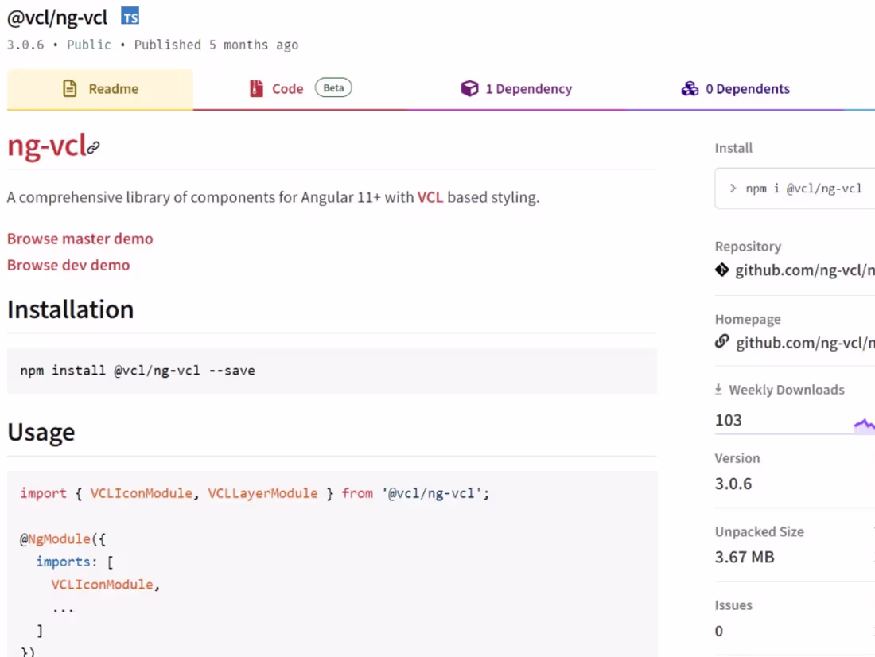The width and height of the screenshot is (875, 657).
Task: Click the red file icon on the Code tab
Action: click(255, 88)
